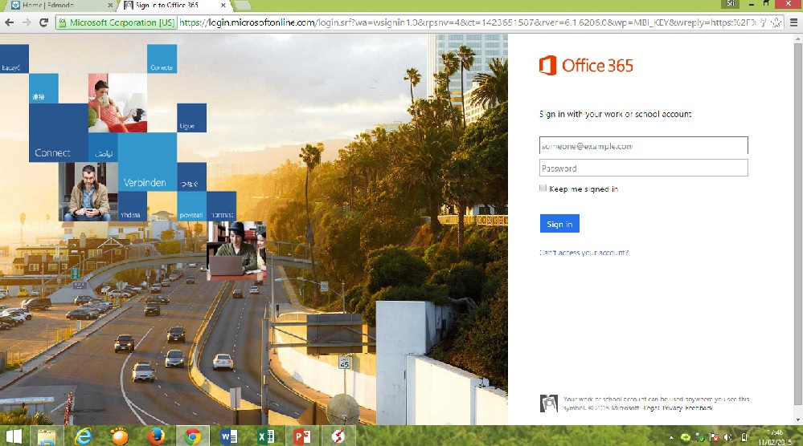Close the Home | Edmodo tab
Viewport: 803px width, 446px height.
pyautogui.click(x=110, y=5)
